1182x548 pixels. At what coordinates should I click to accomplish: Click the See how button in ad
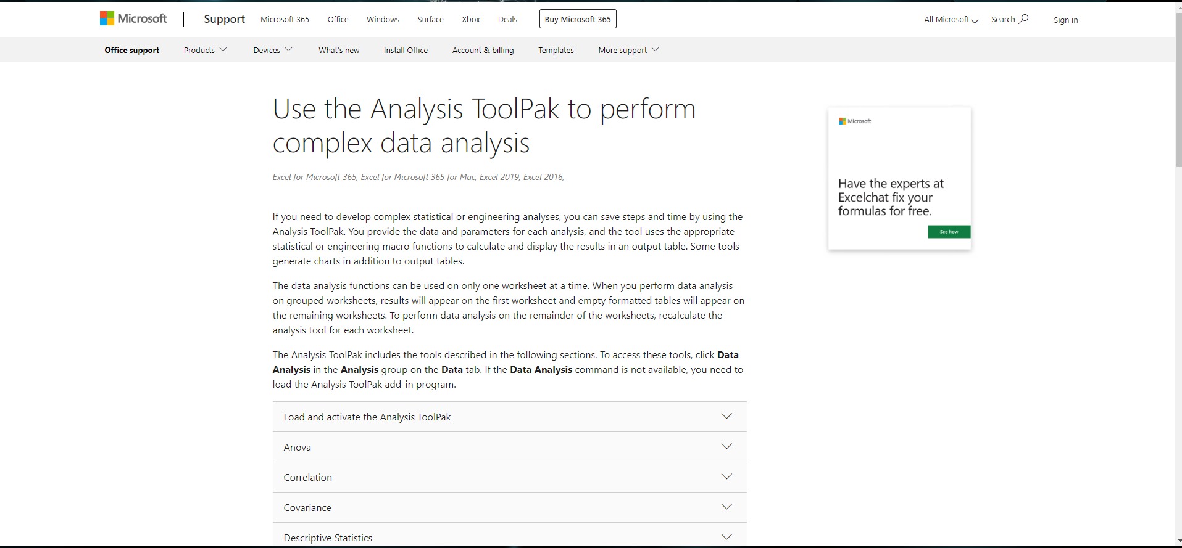pyautogui.click(x=949, y=232)
